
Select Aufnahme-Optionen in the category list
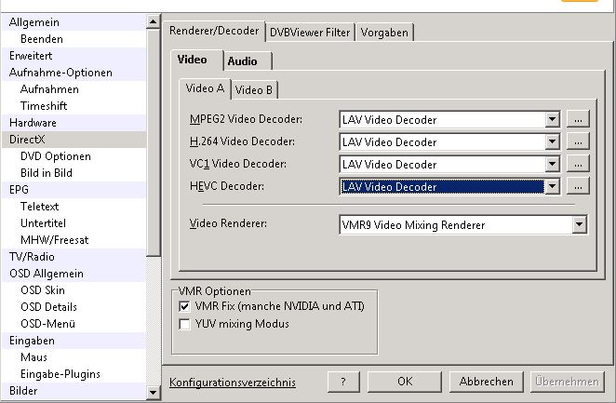pos(60,73)
